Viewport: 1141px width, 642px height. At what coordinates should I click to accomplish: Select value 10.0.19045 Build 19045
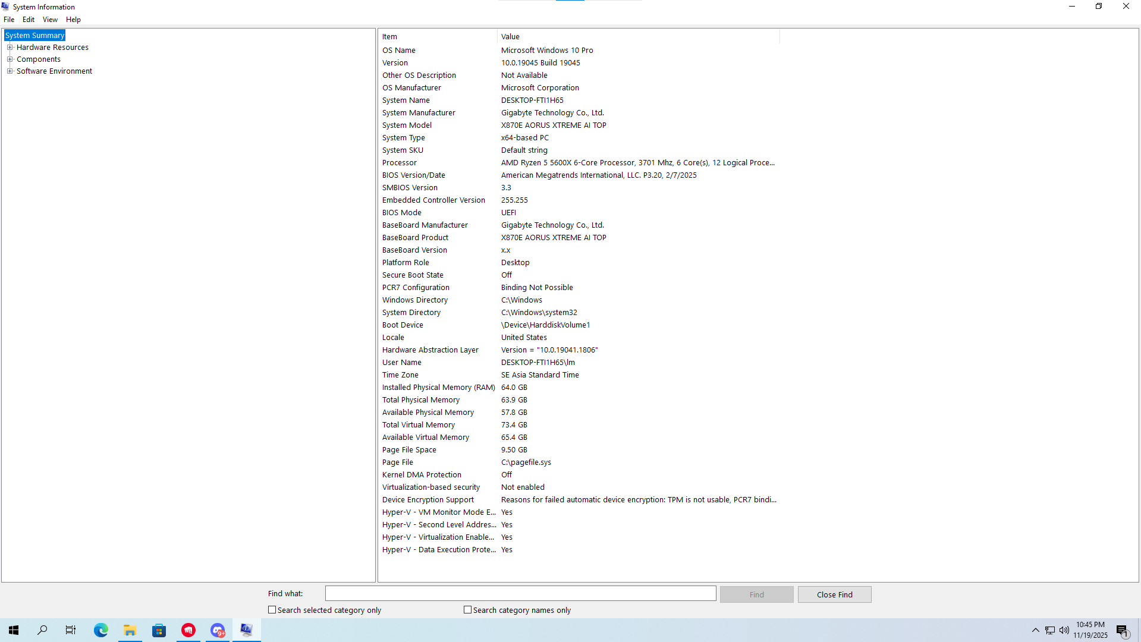[x=540, y=63]
